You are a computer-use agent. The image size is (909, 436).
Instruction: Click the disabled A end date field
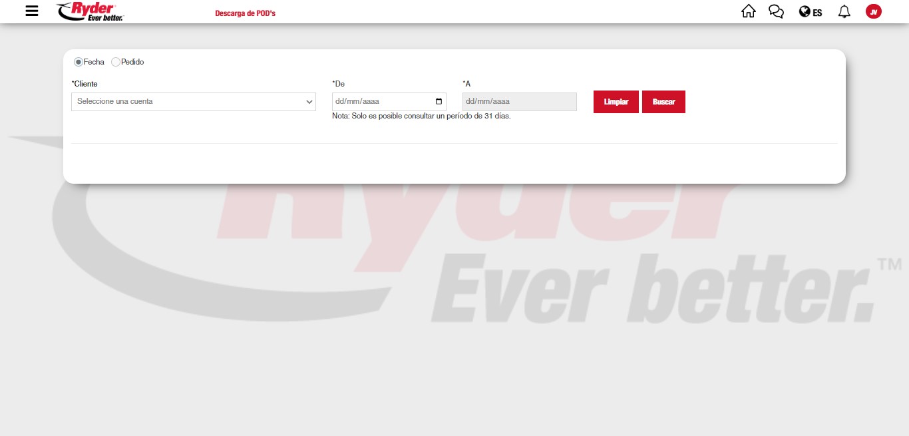point(519,102)
